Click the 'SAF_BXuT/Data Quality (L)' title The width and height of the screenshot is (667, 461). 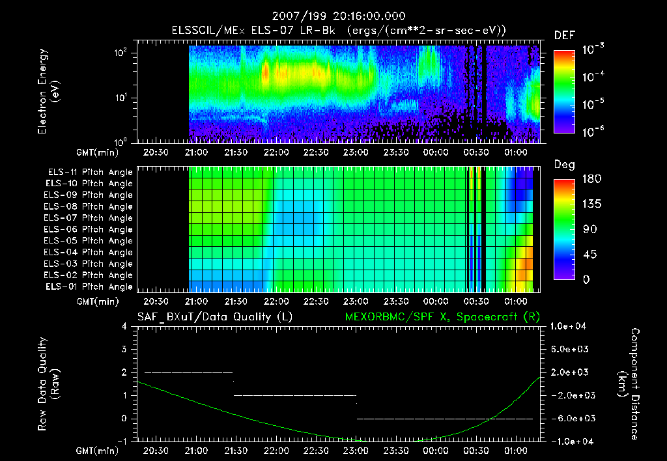point(215,317)
